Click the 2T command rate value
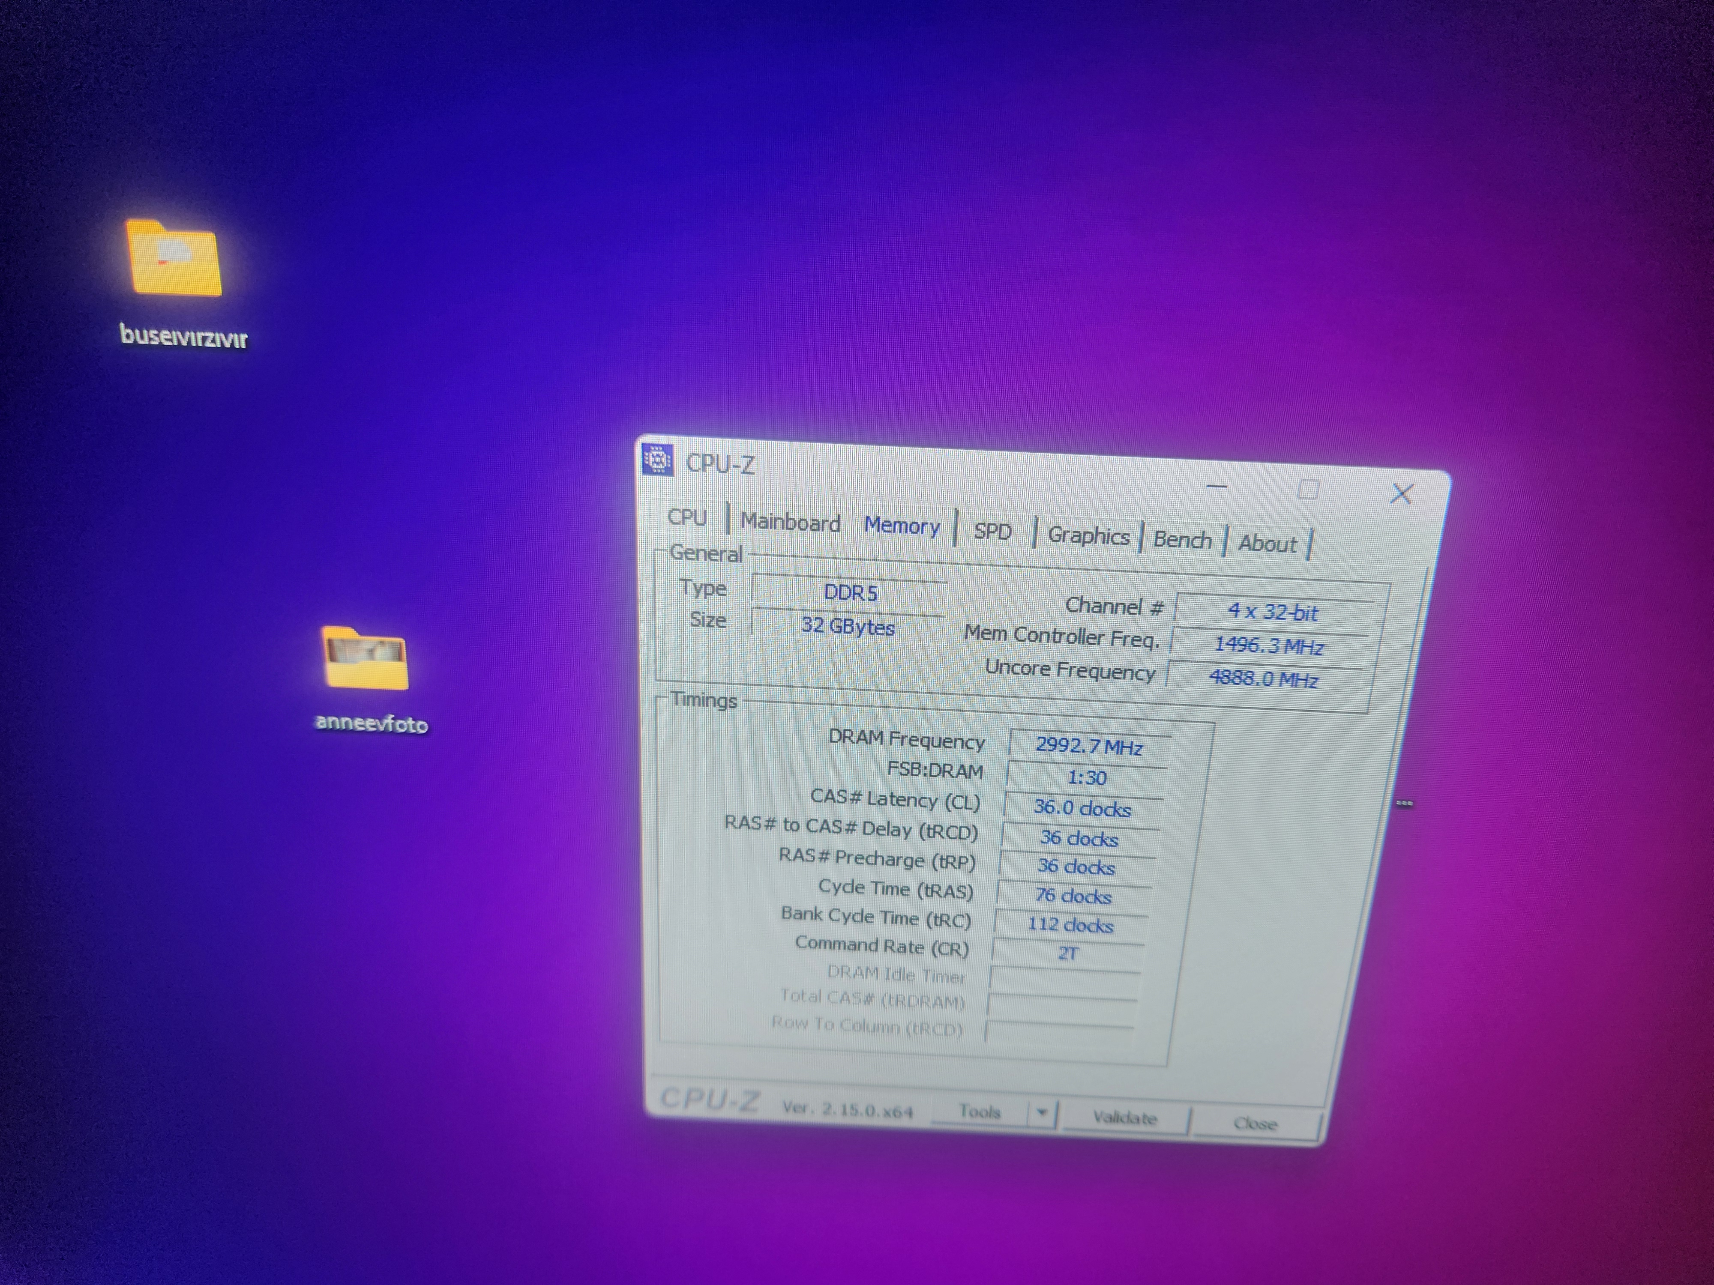The image size is (1714, 1285). click(1068, 953)
